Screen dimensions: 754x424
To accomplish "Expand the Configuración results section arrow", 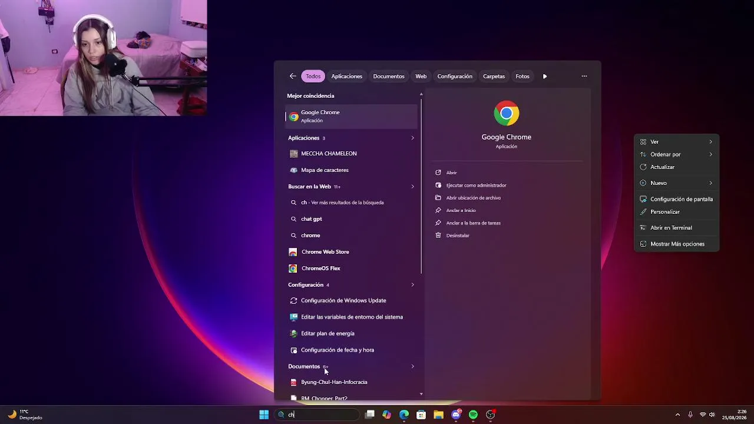I will (x=412, y=285).
